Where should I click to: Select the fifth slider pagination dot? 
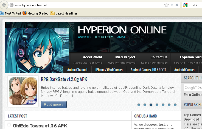[163, 105]
